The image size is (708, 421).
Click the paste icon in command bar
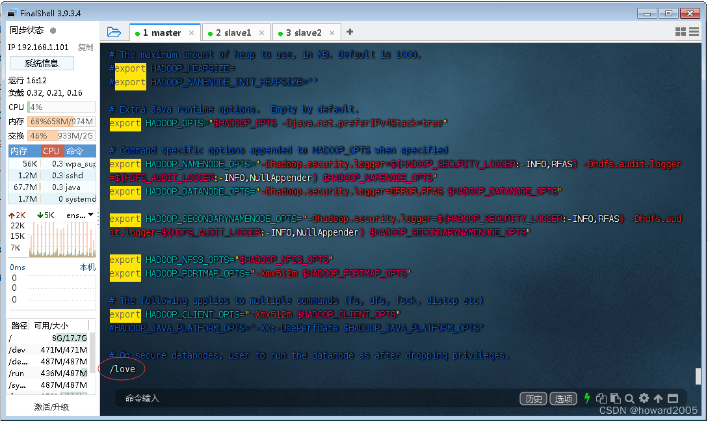pyautogui.click(x=616, y=398)
